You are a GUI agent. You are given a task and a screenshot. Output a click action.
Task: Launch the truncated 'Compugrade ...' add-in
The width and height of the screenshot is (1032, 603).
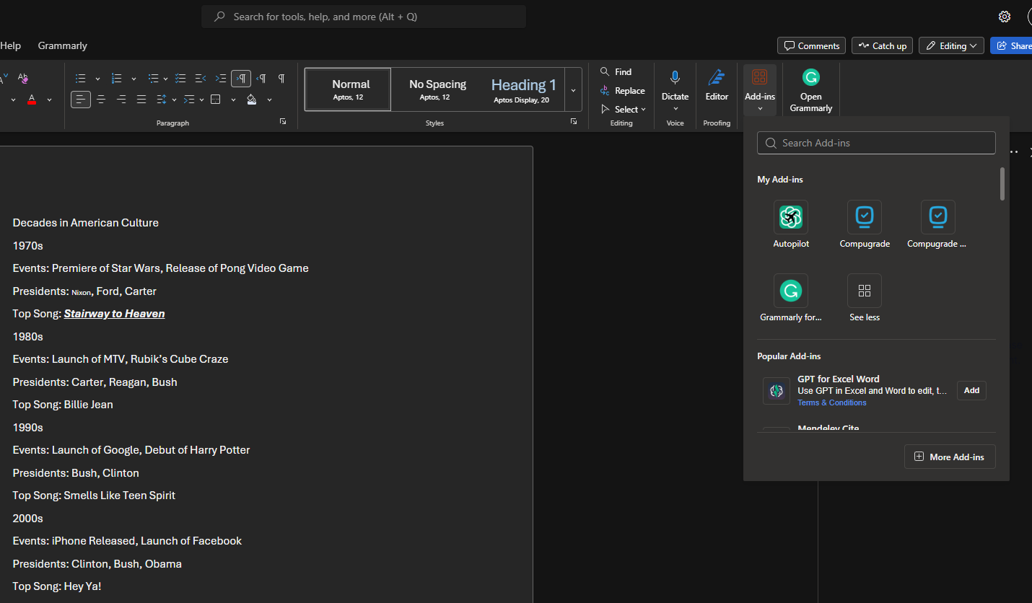tap(937, 225)
